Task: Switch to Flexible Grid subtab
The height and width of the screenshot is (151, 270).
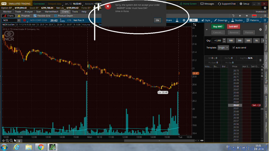Action: [x=42, y=16]
